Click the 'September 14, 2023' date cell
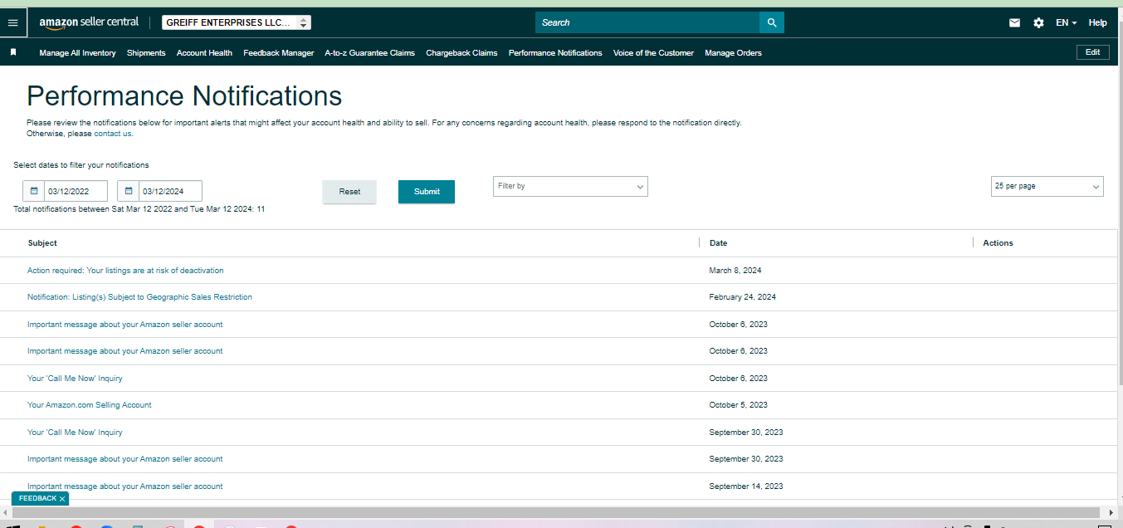1123x528 pixels. (x=746, y=486)
